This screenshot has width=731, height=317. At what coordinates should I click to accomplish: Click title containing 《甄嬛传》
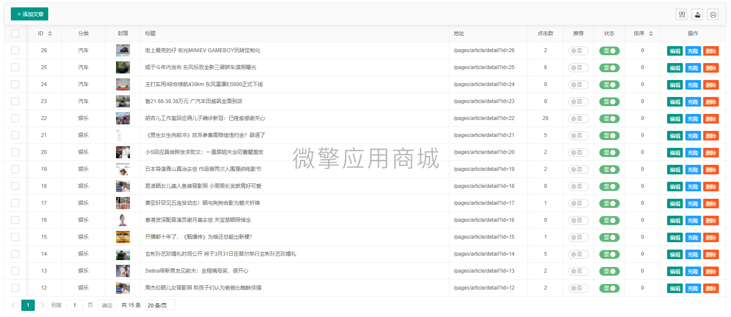tap(199, 237)
